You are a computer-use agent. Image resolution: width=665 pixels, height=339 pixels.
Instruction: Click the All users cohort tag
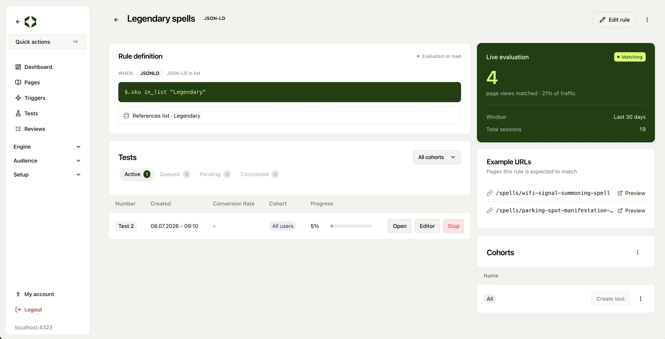tap(283, 226)
